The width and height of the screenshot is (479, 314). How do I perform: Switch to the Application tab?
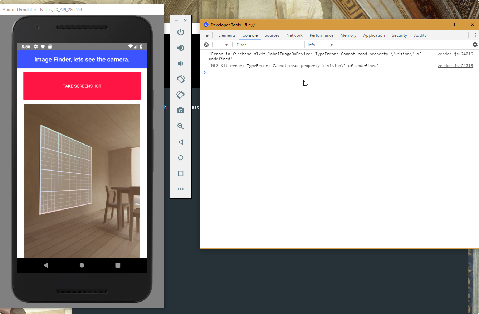click(374, 35)
